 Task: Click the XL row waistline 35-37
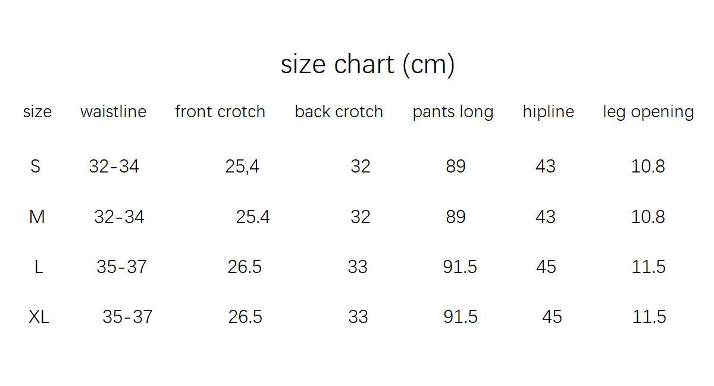pyautogui.click(x=127, y=317)
